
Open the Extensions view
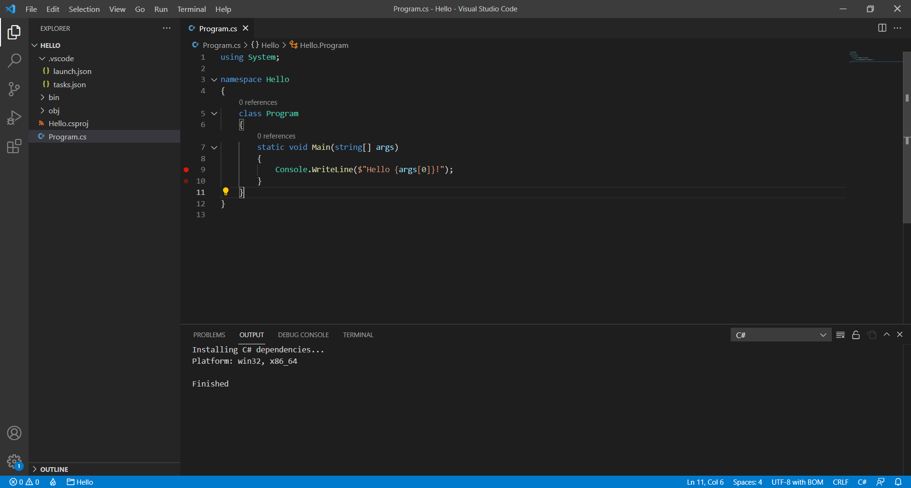[x=14, y=146]
